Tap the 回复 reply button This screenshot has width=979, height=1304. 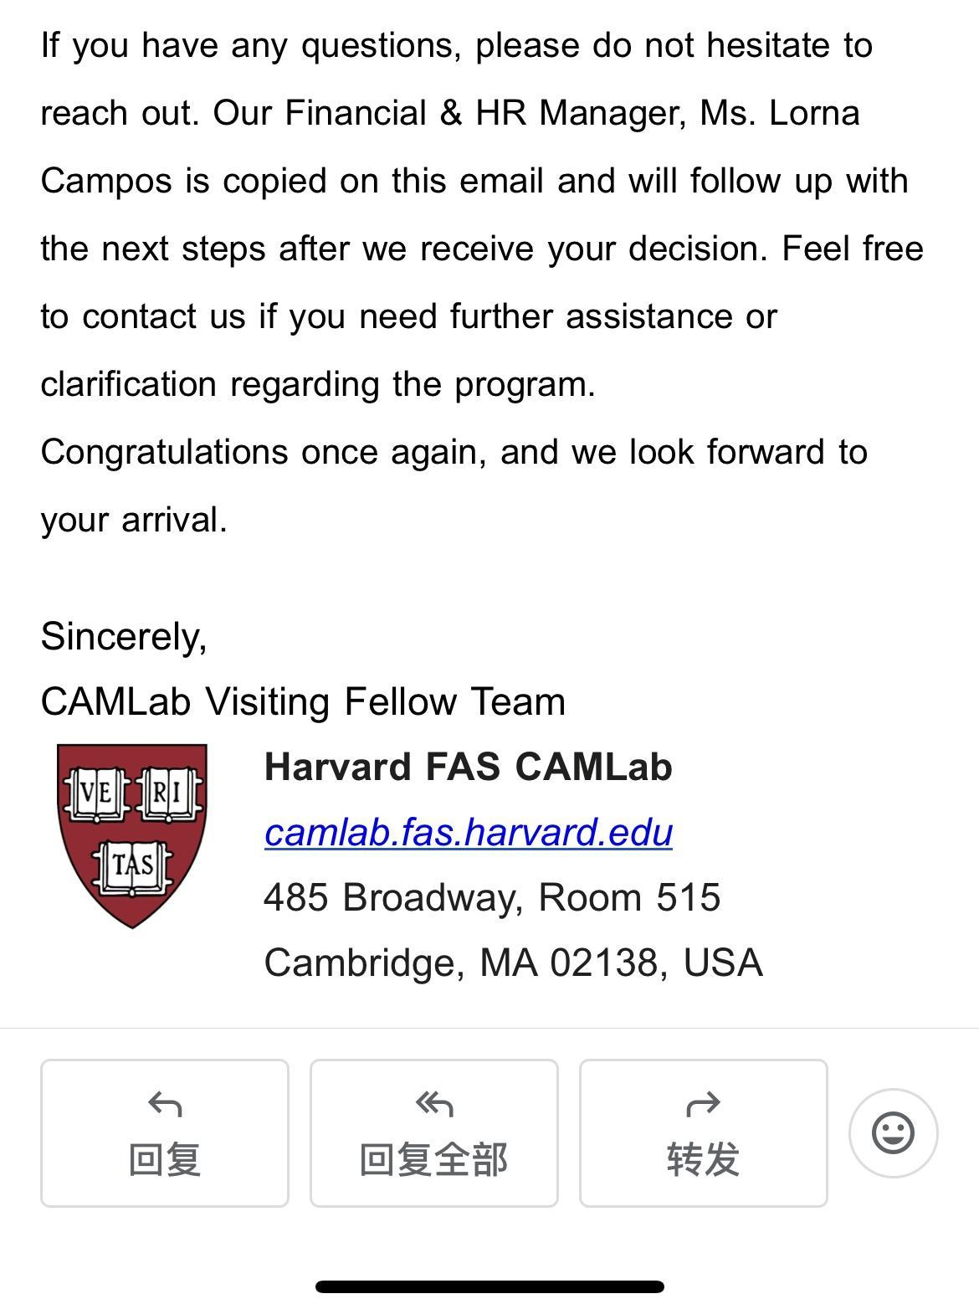click(165, 1132)
